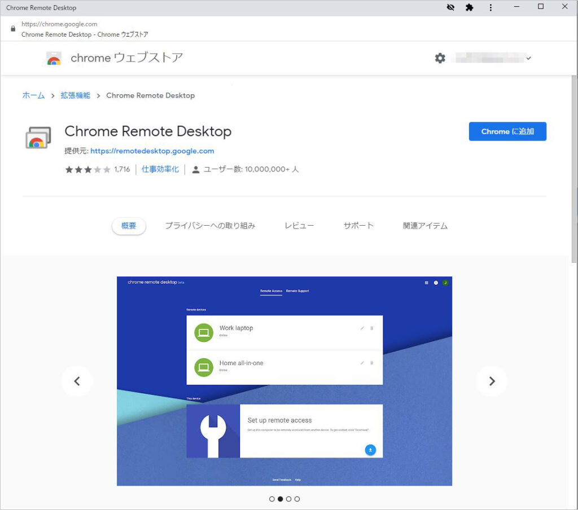Go to ホーム breadcrumb link

pos(33,95)
